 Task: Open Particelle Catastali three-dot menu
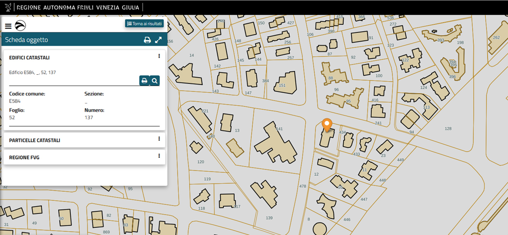click(x=159, y=139)
